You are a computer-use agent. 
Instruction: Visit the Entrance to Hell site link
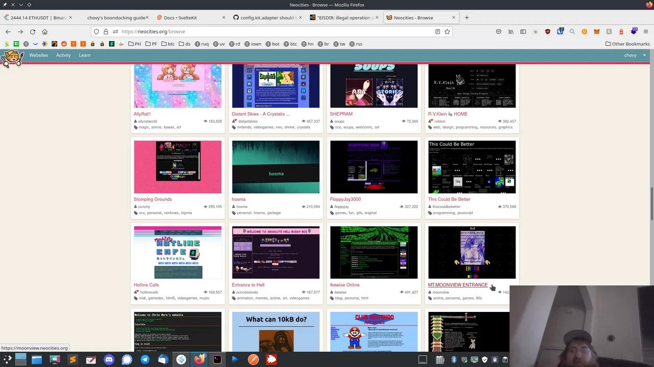coord(248,285)
